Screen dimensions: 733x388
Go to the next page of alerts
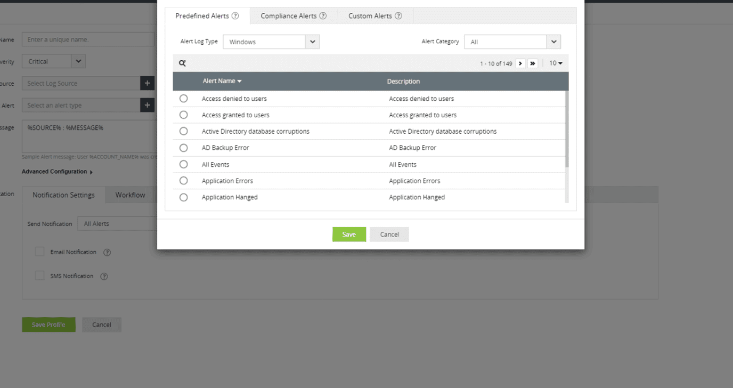[x=520, y=63]
